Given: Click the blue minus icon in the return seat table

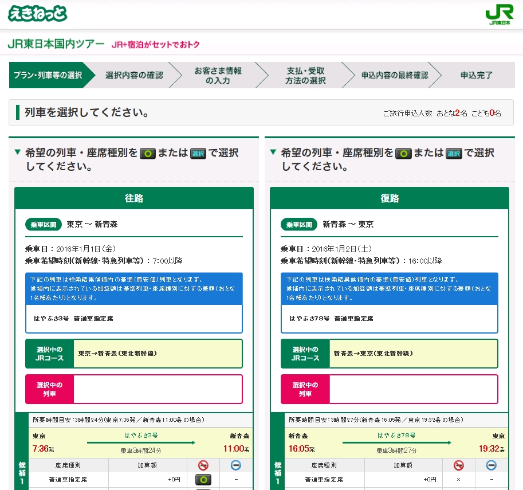Looking at the screenshot, I should pos(491,465).
